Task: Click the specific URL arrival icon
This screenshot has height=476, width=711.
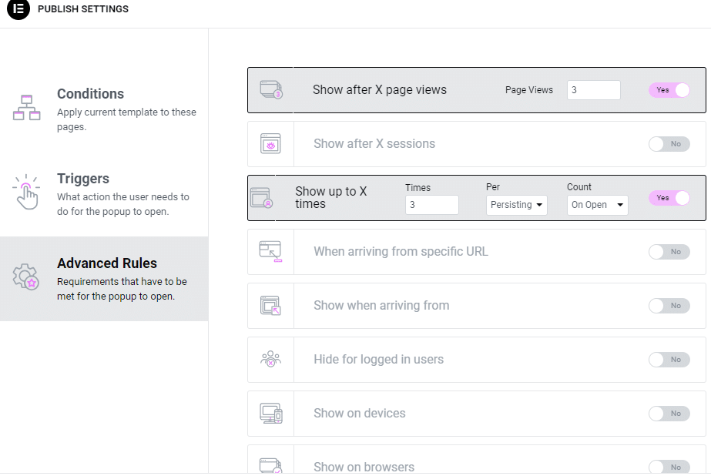Action: pyautogui.click(x=270, y=252)
